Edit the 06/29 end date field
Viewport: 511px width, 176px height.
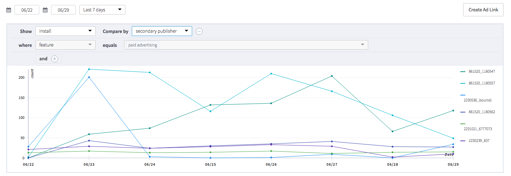click(x=63, y=10)
